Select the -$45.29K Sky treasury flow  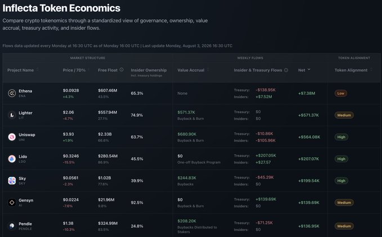coord(264,177)
